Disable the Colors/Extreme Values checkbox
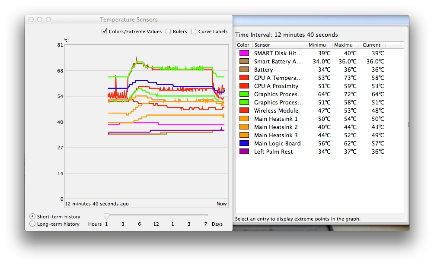Image resolution: width=434 pixels, height=265 pixels. [x=104, y=31]
